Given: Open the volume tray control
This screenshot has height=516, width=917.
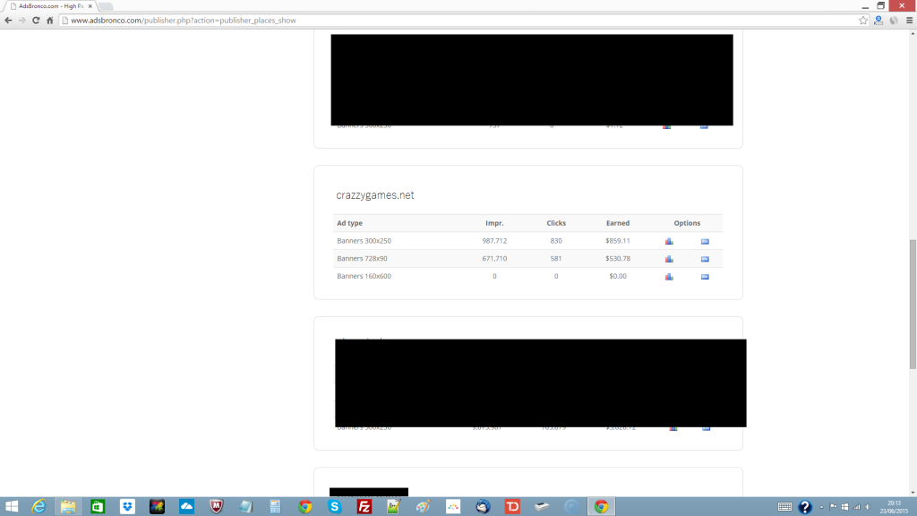Looking at the screenshot, I should 868,507.
